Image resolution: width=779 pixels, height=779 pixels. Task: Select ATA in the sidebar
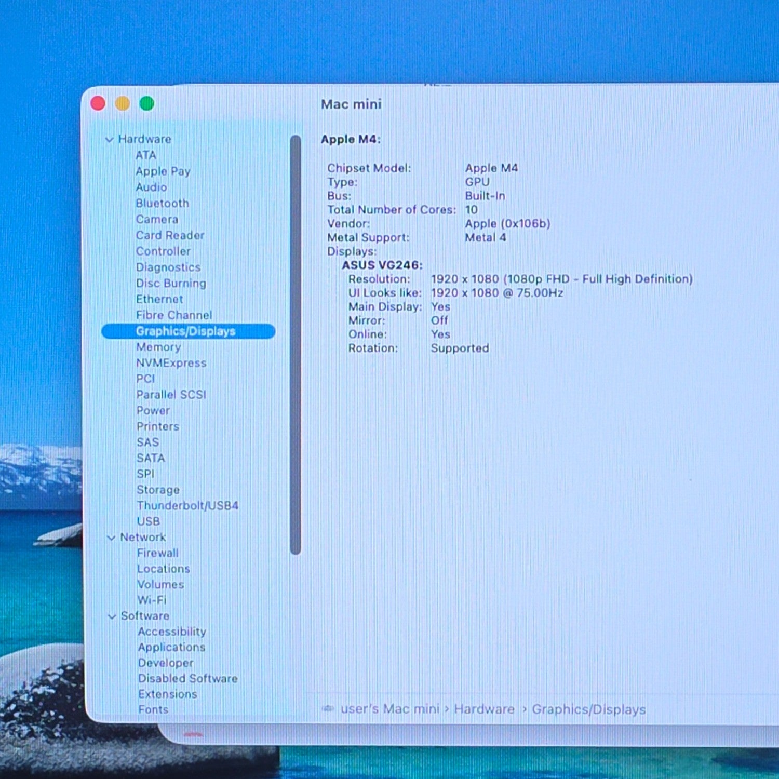coord(146,155)
